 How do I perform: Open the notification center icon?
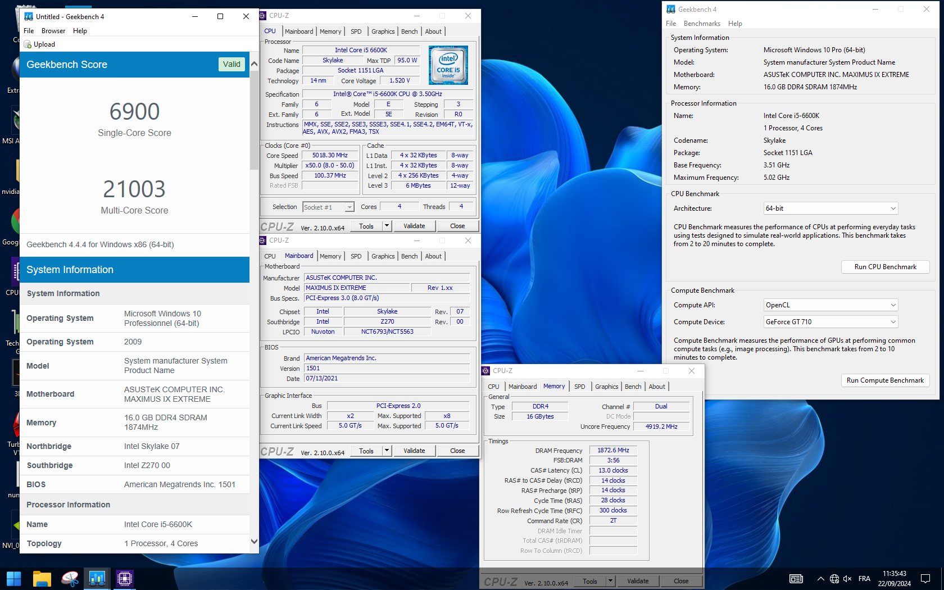coord(925,579)
